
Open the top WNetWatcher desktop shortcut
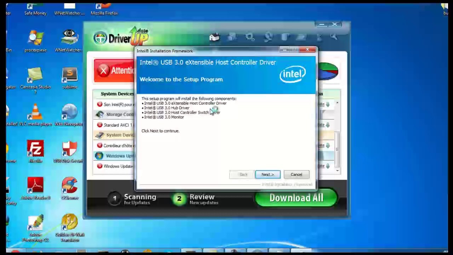click(x=69, y=9)
